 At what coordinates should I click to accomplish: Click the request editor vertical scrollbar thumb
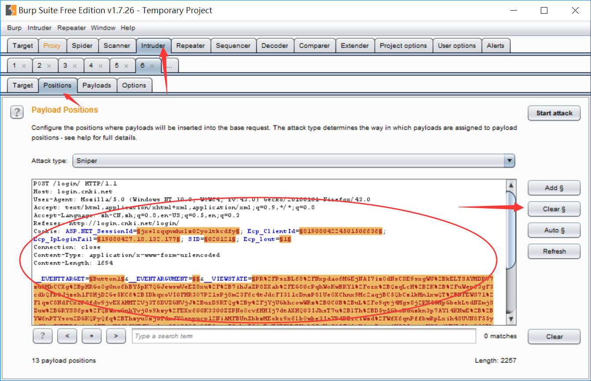[x=511, y=229]
